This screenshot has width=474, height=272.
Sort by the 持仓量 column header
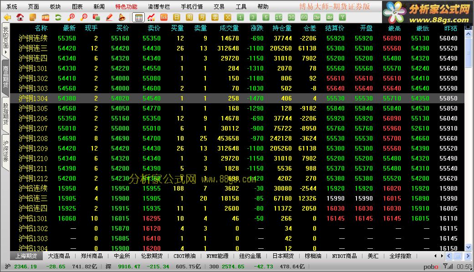coord(282,28)
